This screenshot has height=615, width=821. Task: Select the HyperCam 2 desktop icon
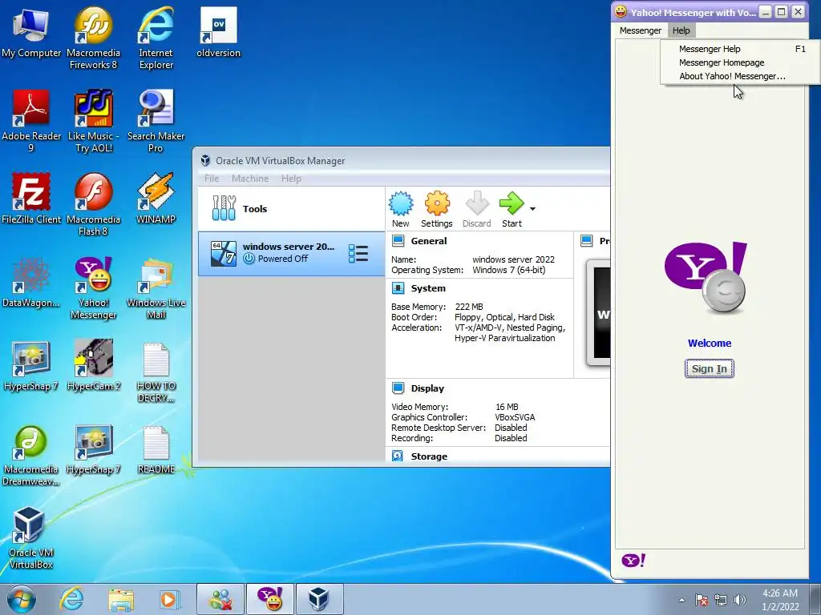click(93, 365)
